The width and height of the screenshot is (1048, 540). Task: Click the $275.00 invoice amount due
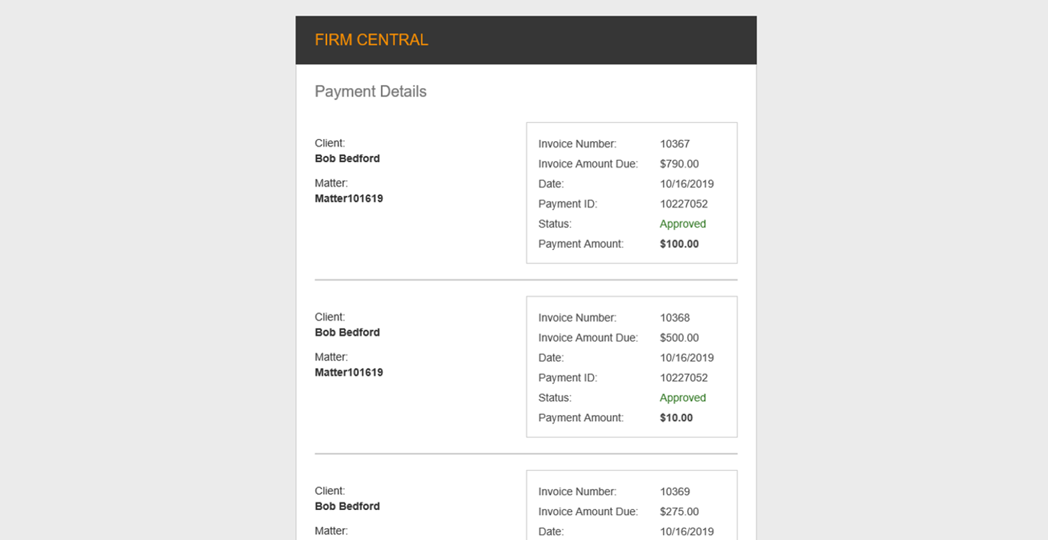[679, 512]
